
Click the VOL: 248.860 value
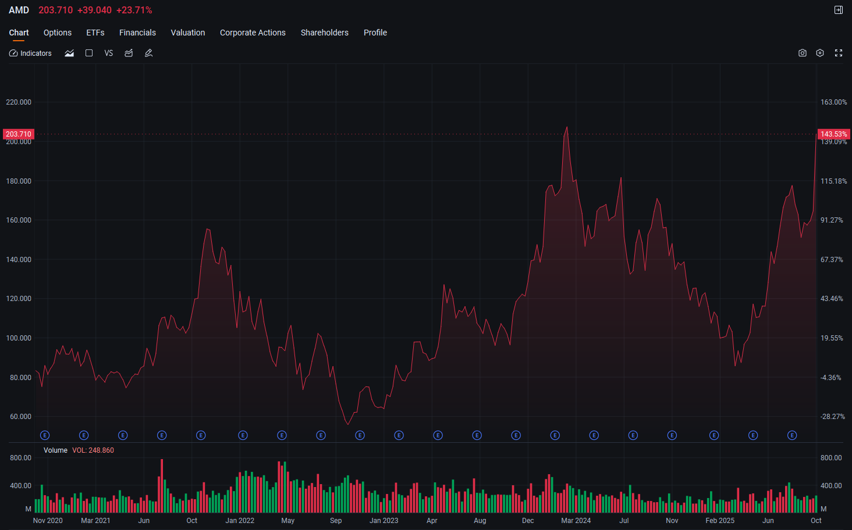93,450
